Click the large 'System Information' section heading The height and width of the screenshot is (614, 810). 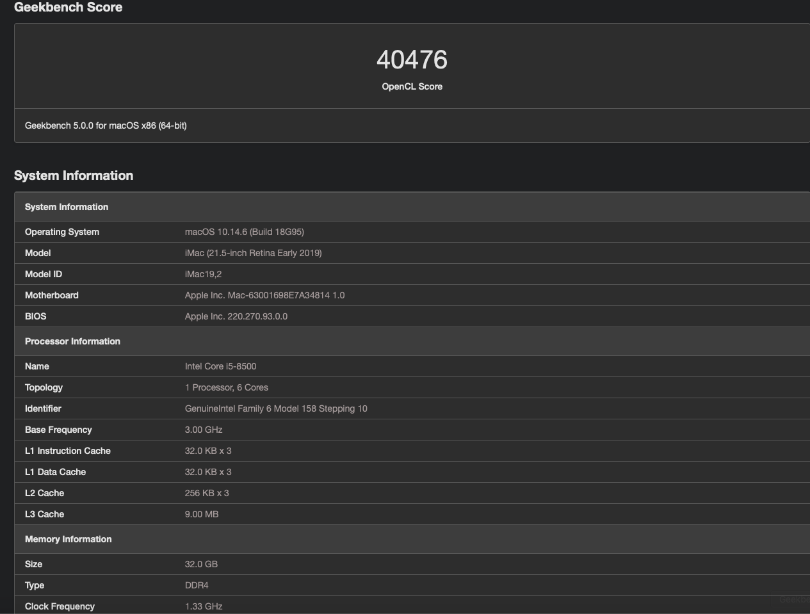click(x=74, y=175)
